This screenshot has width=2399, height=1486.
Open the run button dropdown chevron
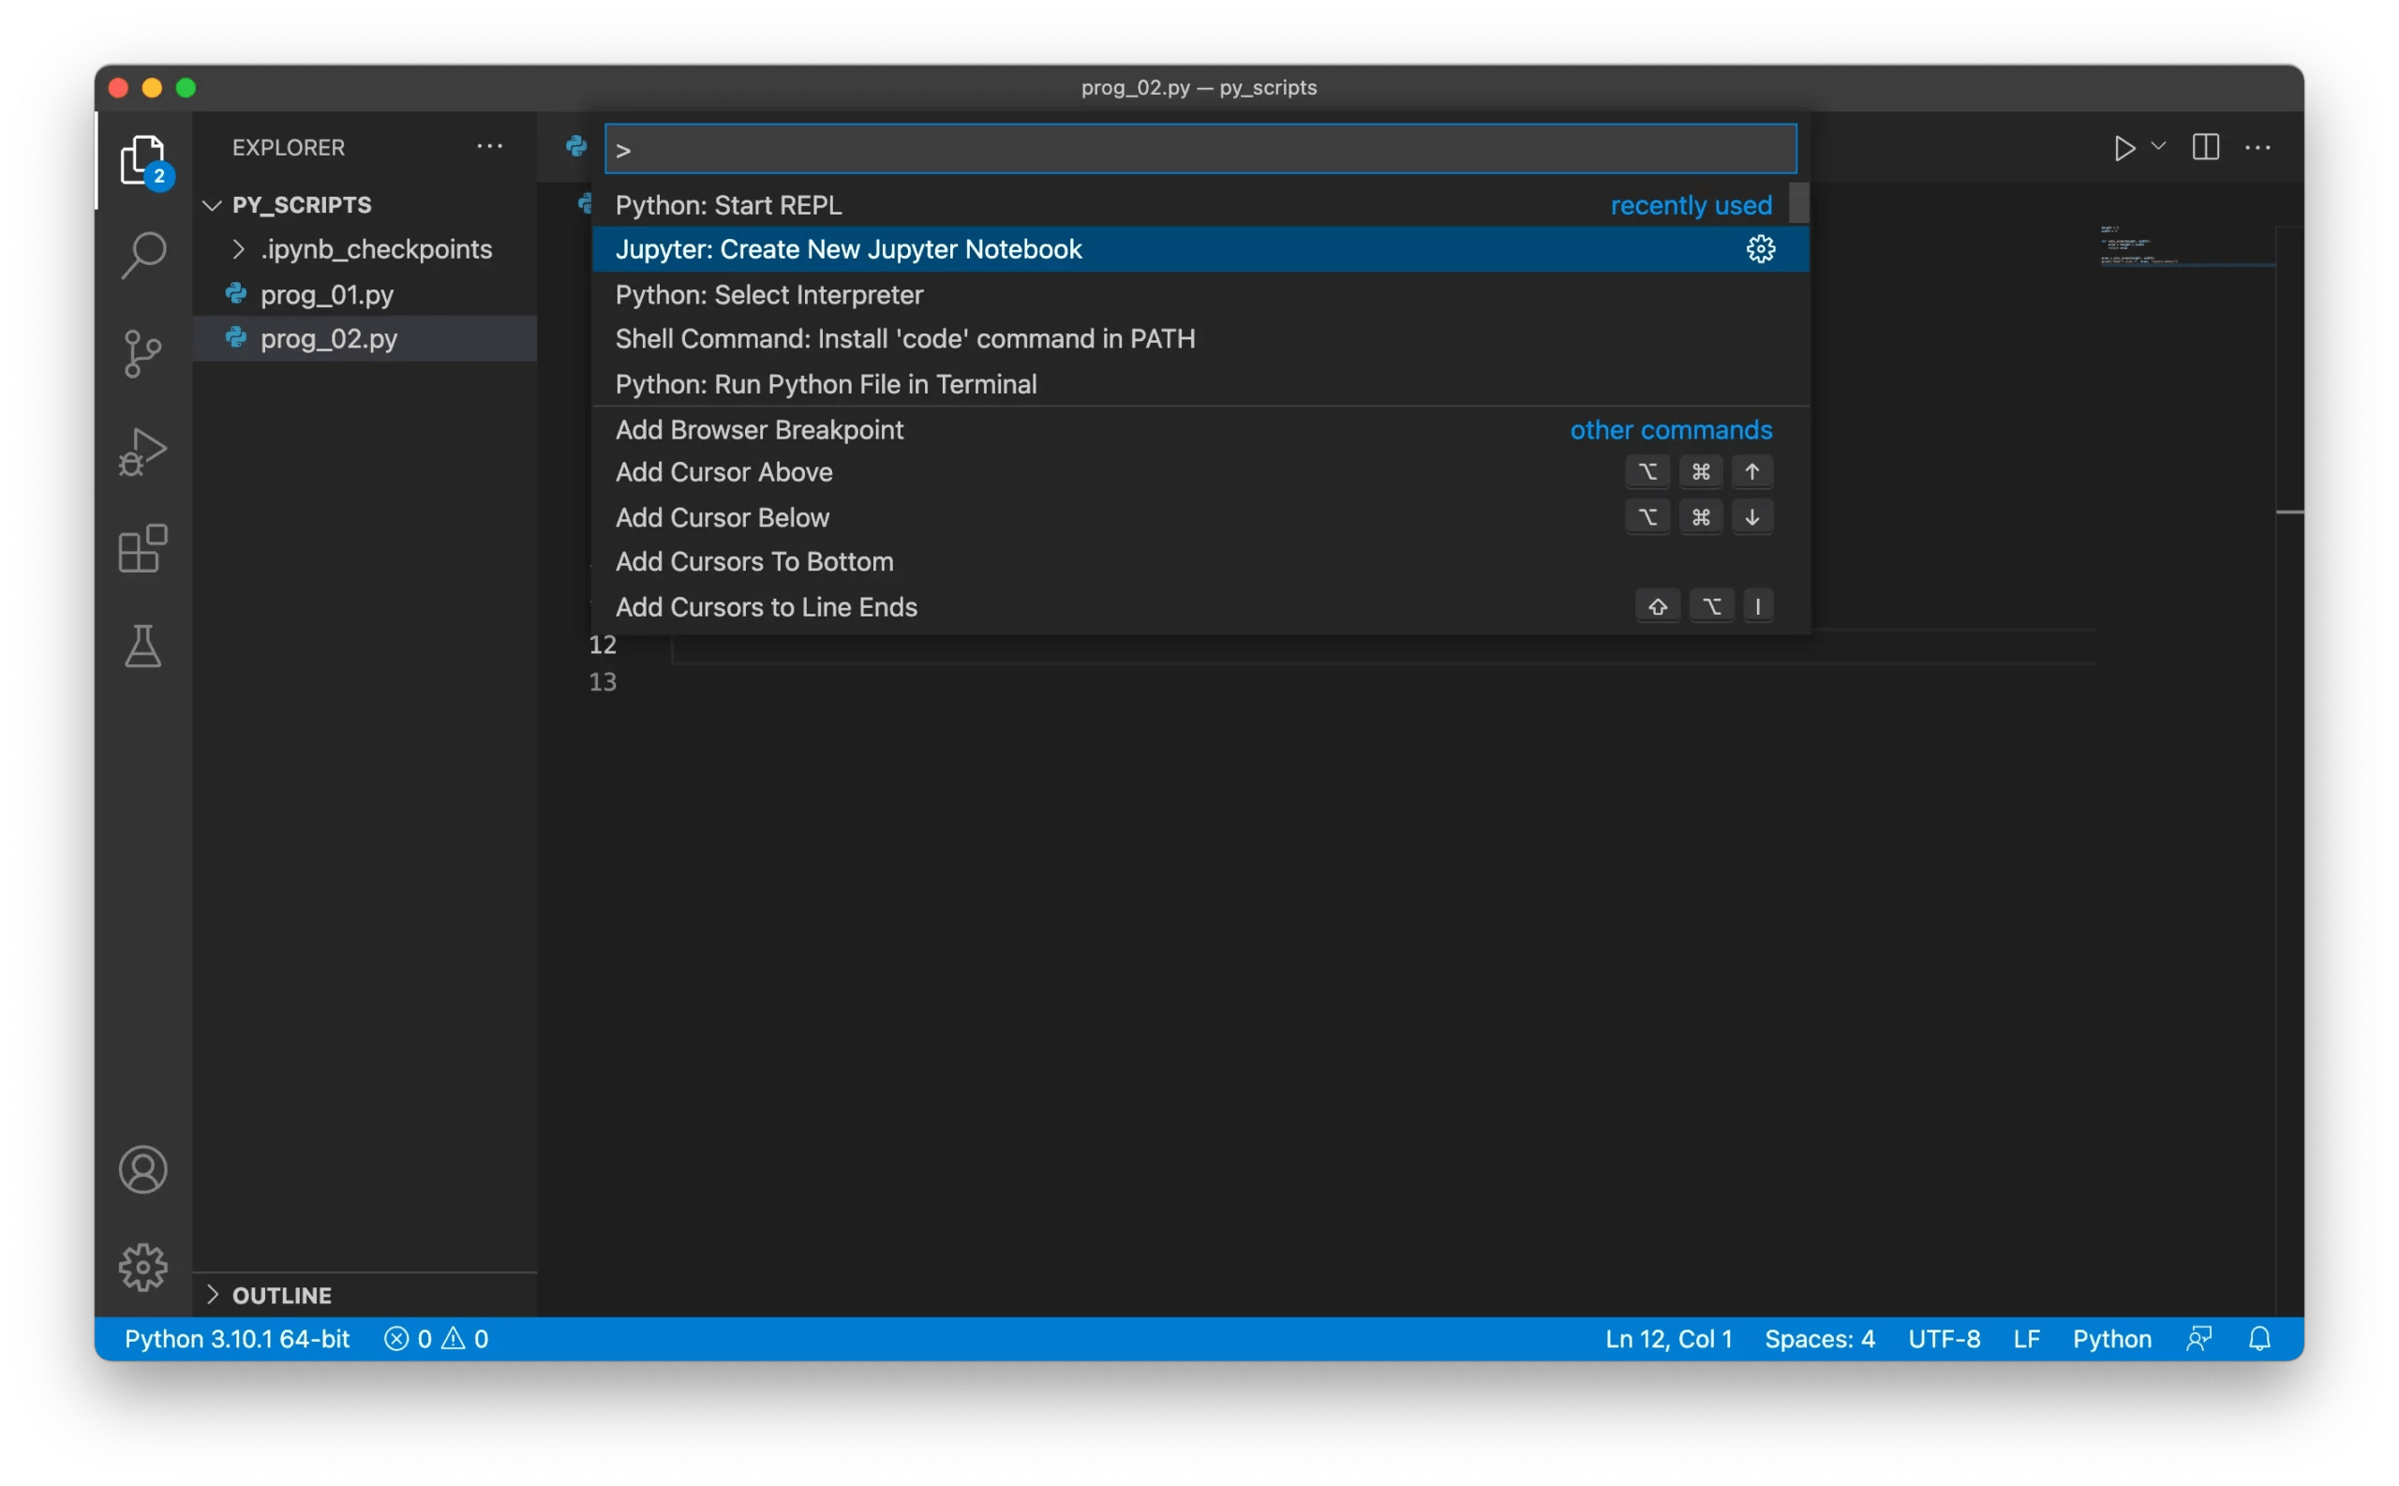click(2156, 147)
